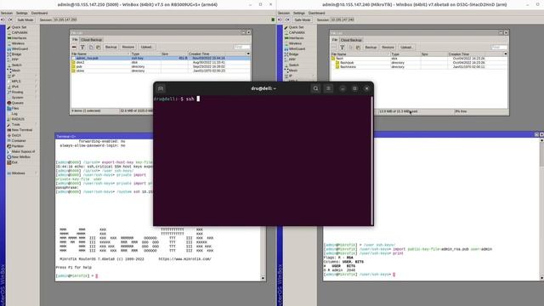The height and width of the screenshot is (306, 544).
Task: Click remove (minus) icon in left File List
Action: (74, 47)
